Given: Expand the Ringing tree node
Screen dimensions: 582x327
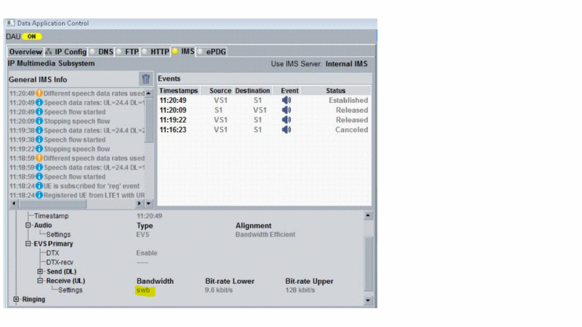Looking at the screenshot, I should (16, 299).
